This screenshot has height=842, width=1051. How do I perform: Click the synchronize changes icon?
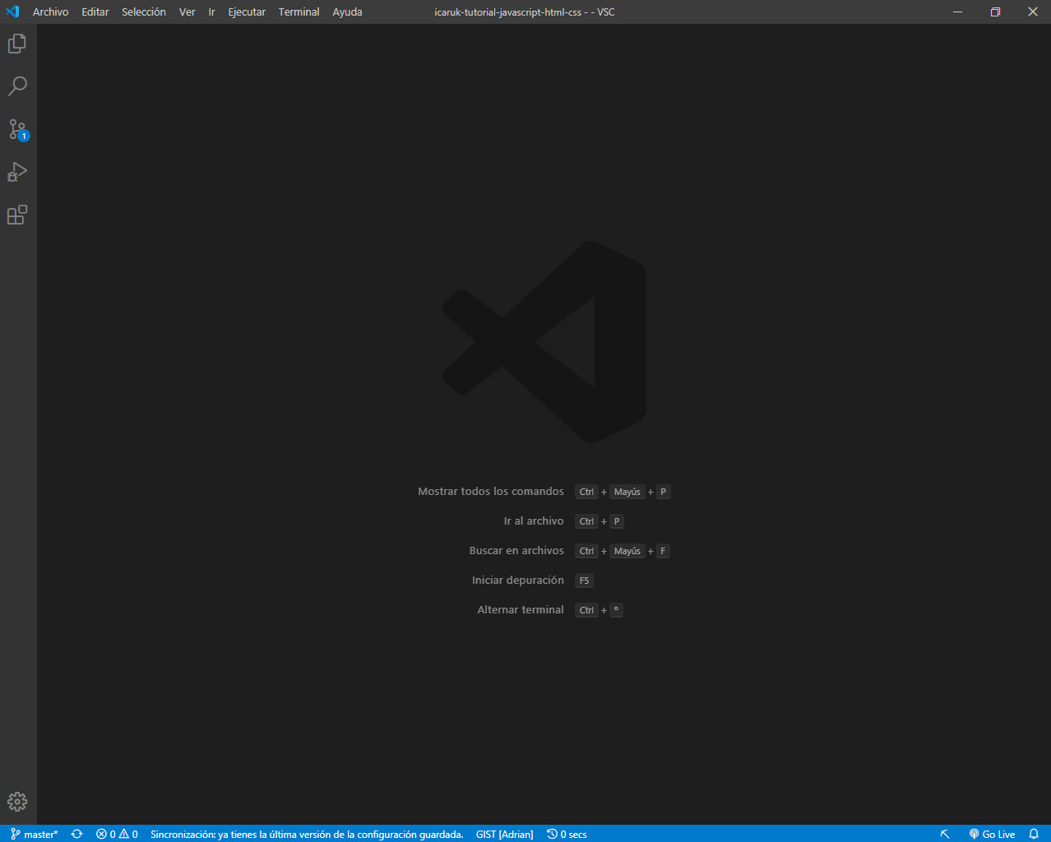[76, 834]
